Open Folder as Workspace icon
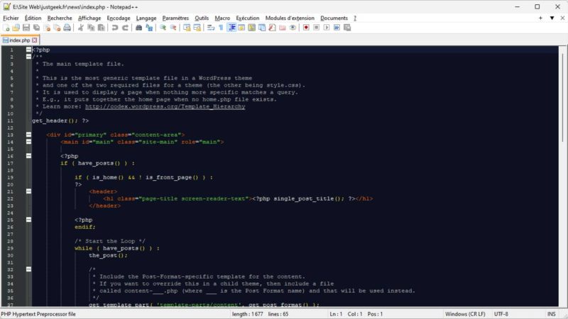This screenshot has width=568, height=319. 282,28
